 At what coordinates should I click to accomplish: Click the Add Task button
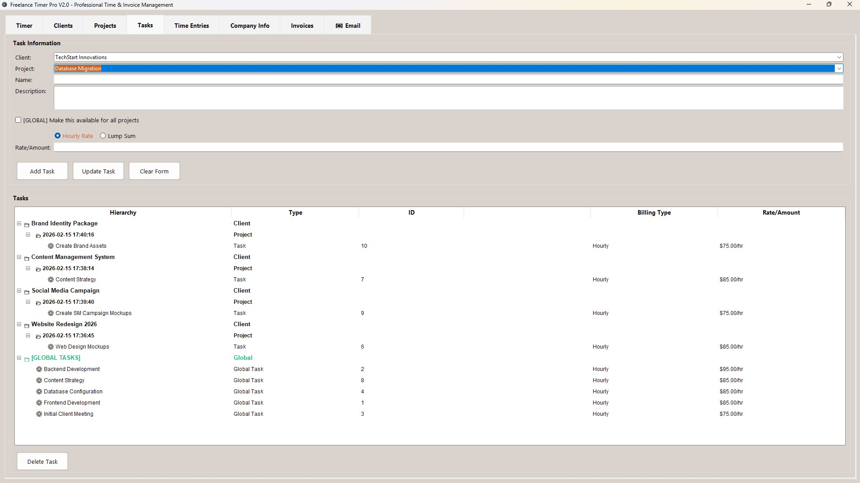point(42,171)
